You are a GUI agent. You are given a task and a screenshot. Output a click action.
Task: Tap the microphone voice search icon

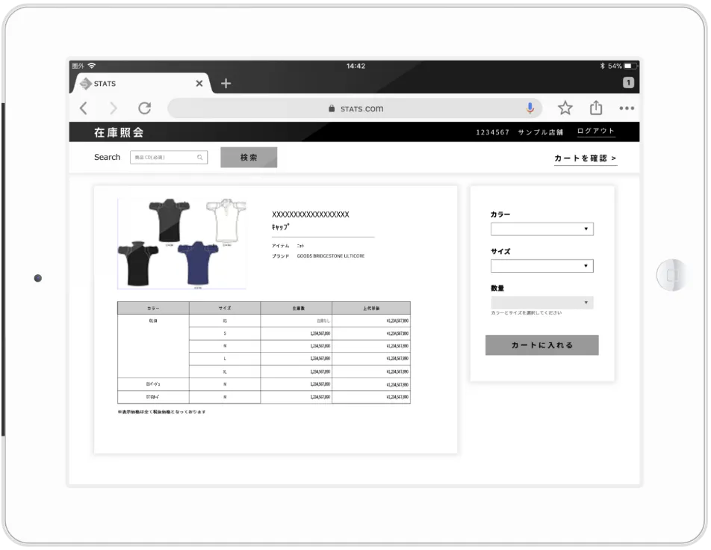click(x=530, y=108)
